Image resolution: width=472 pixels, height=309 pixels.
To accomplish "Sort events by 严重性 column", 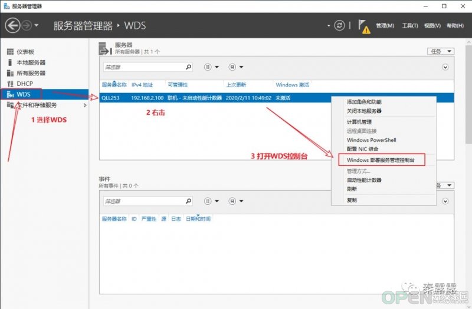I will 149,219.
